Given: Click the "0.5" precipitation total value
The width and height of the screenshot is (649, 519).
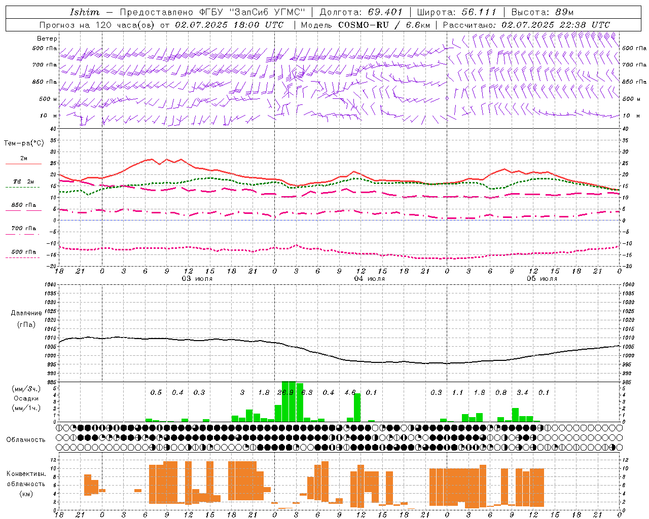Looking at the screenshot, I should pos(156,392).
